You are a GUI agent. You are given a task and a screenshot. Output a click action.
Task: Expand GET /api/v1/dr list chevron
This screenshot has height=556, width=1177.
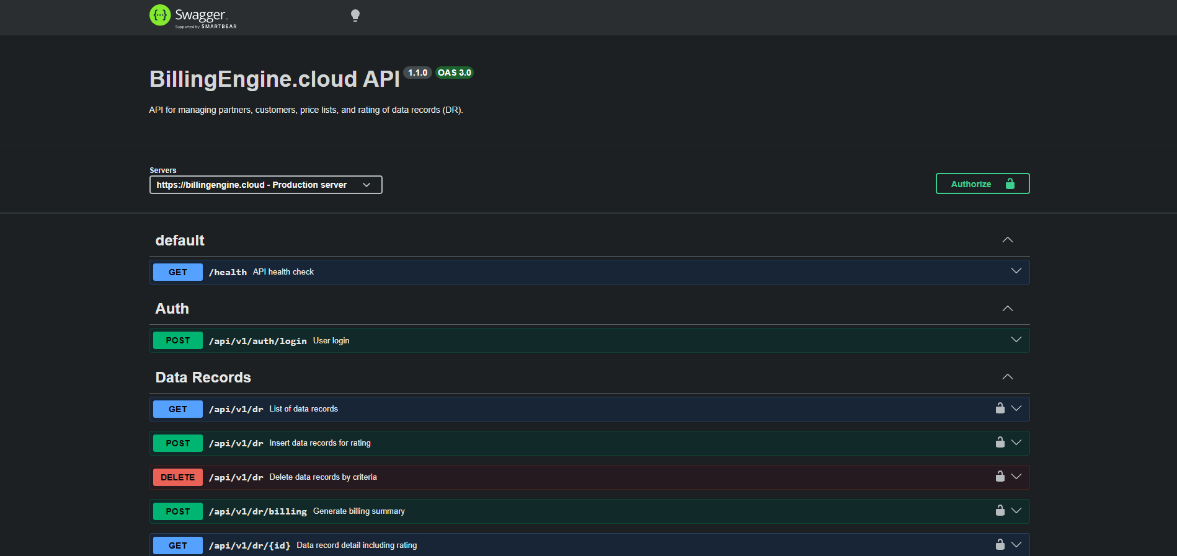(1016, 408)
